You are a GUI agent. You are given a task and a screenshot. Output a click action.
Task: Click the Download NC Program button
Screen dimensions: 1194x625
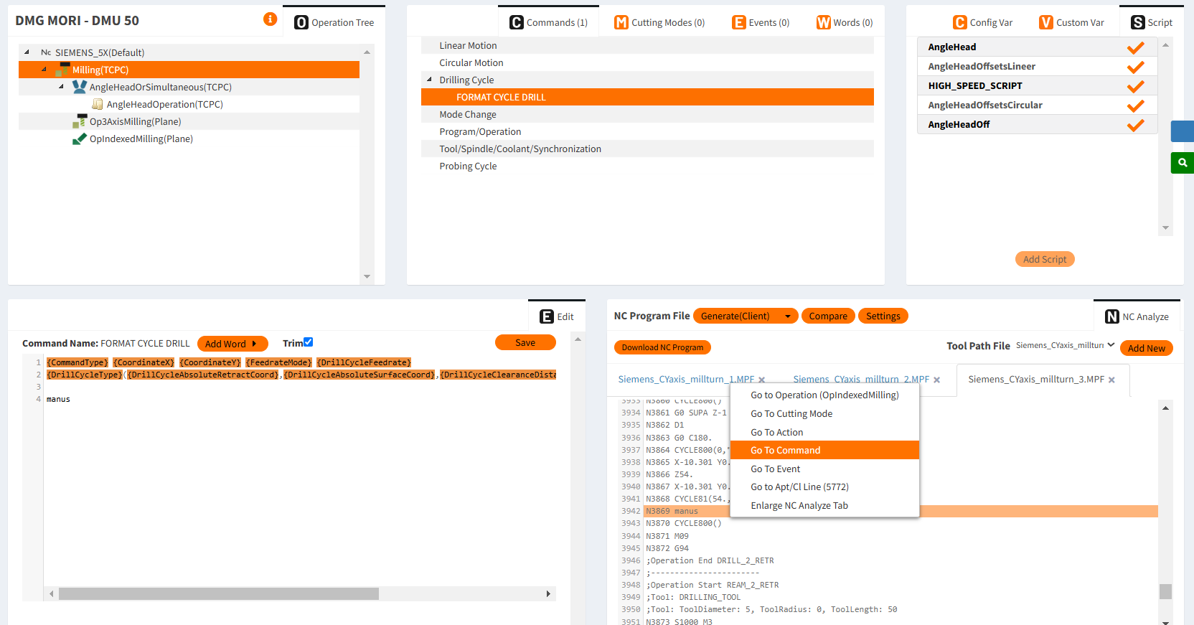tap(662, 348)
